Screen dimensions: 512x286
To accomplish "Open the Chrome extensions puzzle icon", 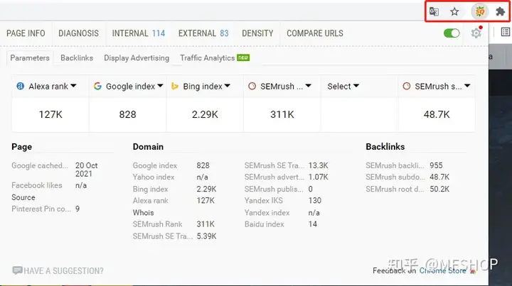I will click(x=500, y=11).
